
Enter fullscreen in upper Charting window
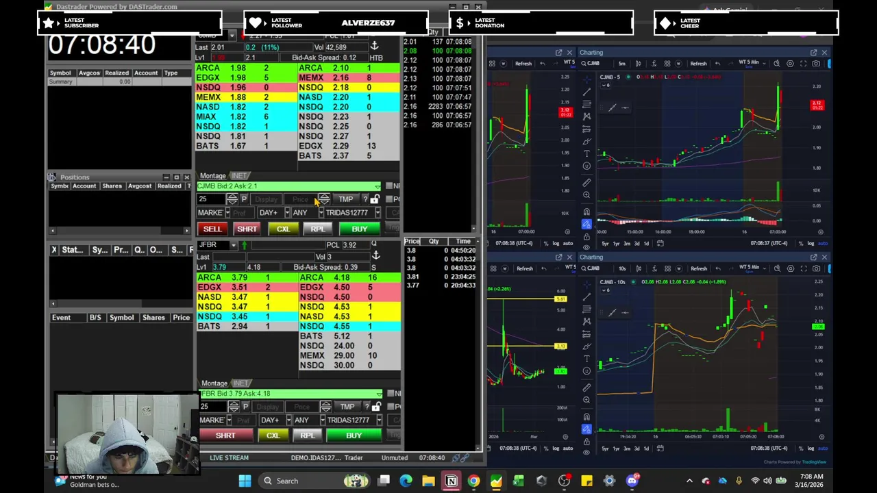(x=803, y=64)
